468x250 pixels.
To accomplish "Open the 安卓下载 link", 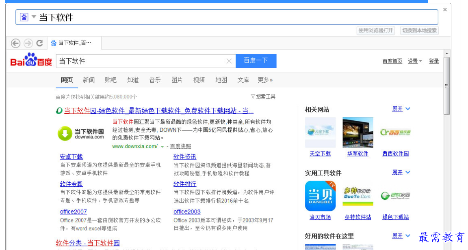I will [71, 157].
